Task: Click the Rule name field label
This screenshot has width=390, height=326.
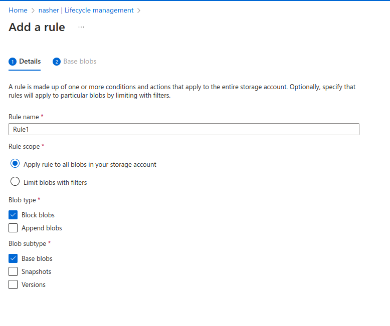Action: click(x=24, y=117)
